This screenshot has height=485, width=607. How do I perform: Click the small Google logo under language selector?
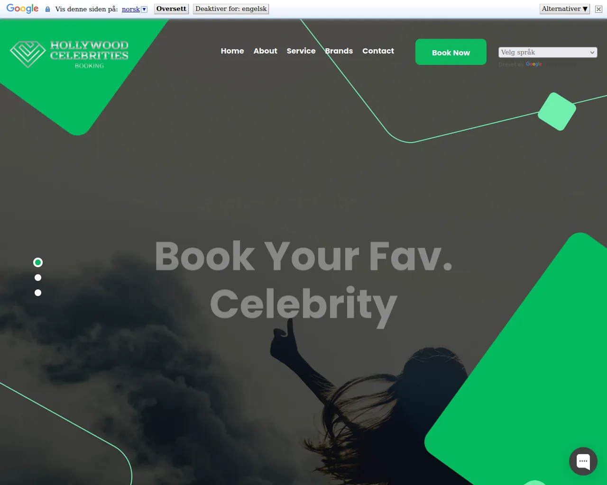pos(533,64)
